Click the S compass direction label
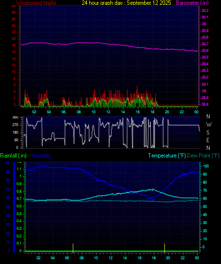This screenshot has width=221, height=264. click(208, 133)
